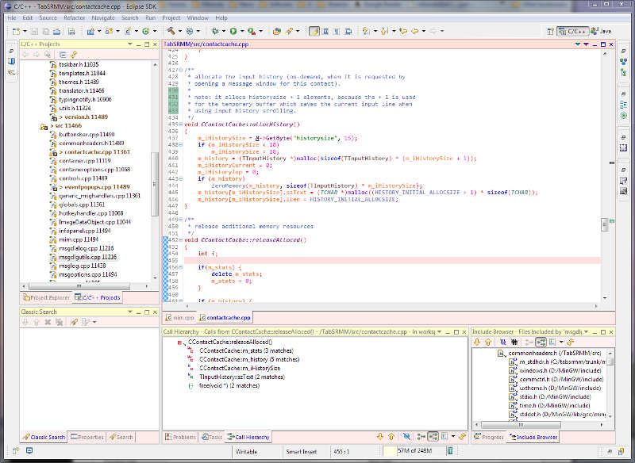Open Call Hierarchy view menu arrow
The height and width of the screenshot is (463, 635).
tap(440, 332)
